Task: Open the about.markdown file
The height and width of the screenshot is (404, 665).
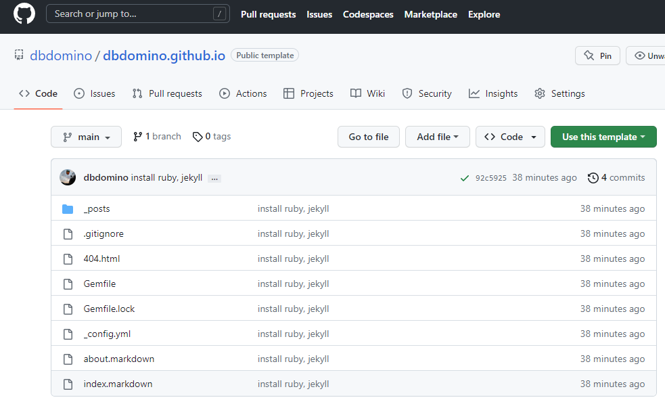Action: tap(119, 359)
